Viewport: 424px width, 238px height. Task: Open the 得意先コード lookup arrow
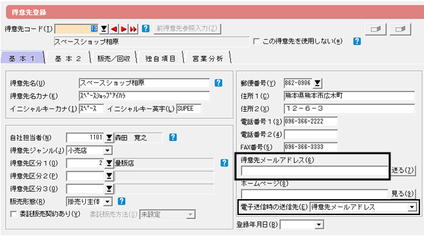[104, 28]
